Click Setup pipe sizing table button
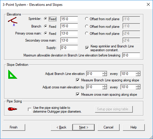 [114, 109]
